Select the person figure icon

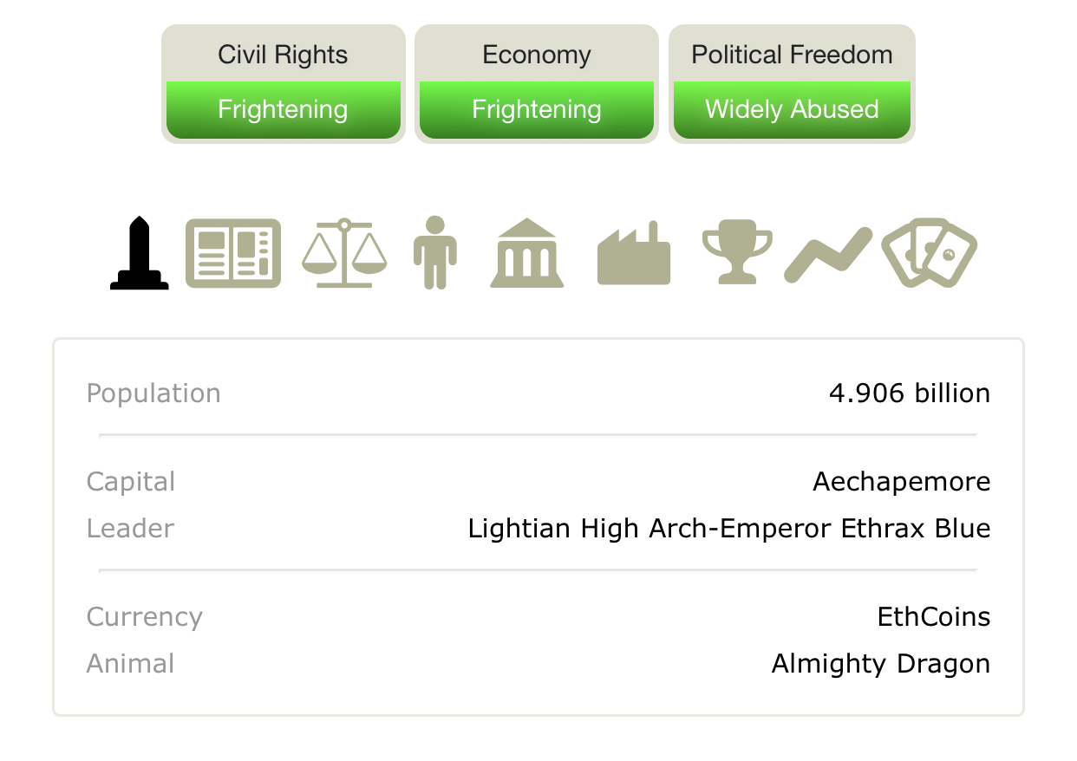click(434, 253)
